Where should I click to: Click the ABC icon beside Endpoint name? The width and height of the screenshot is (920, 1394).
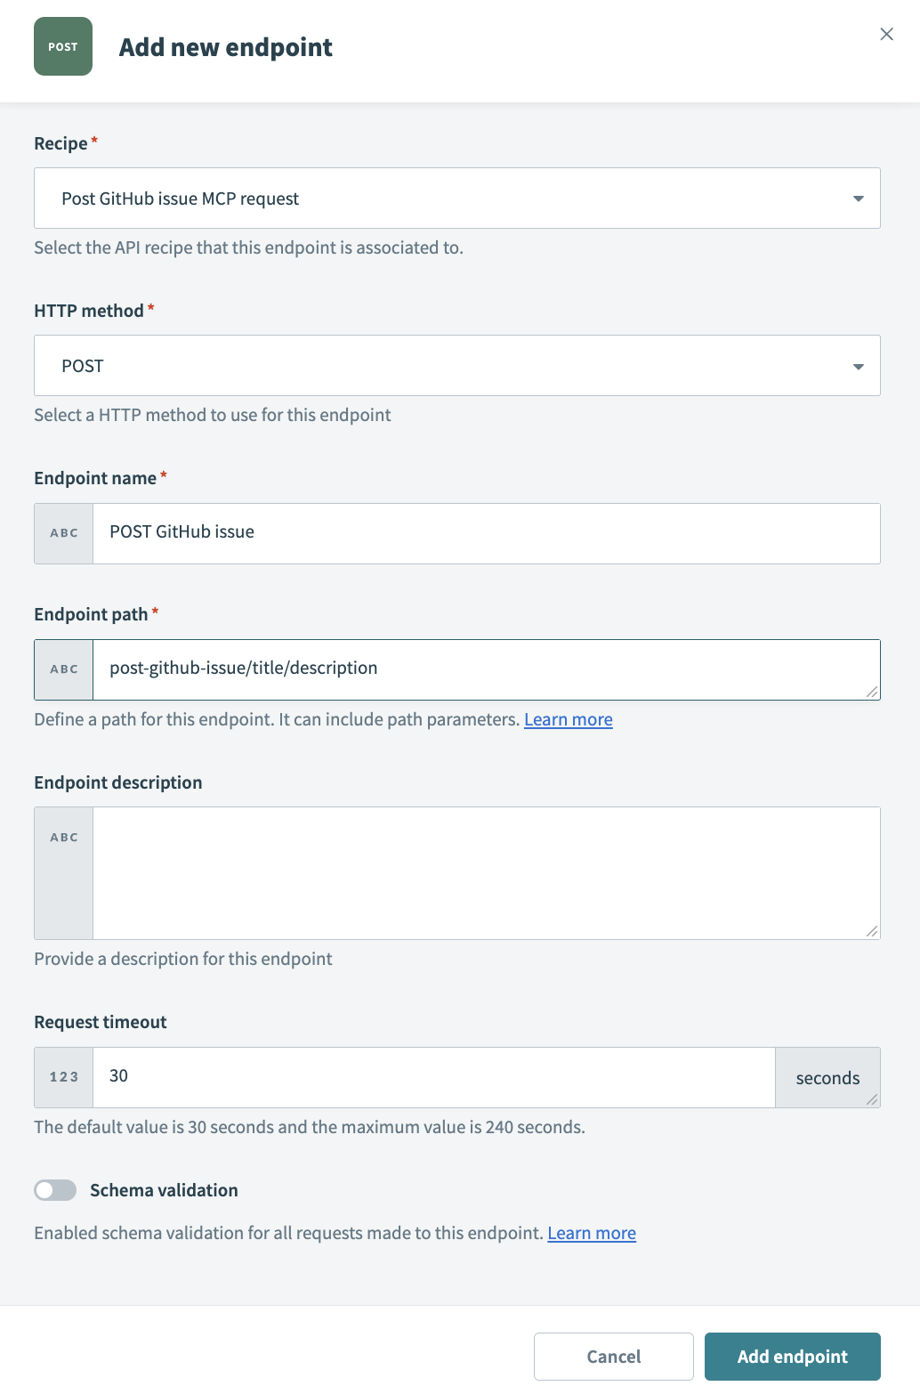[62, 533]
